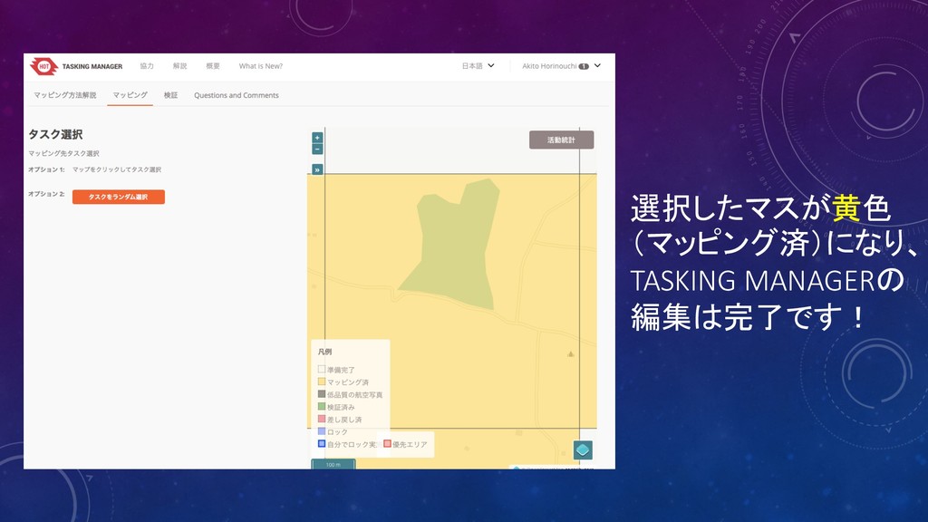Click the 準備完了 legend swatch

point(322,369)
